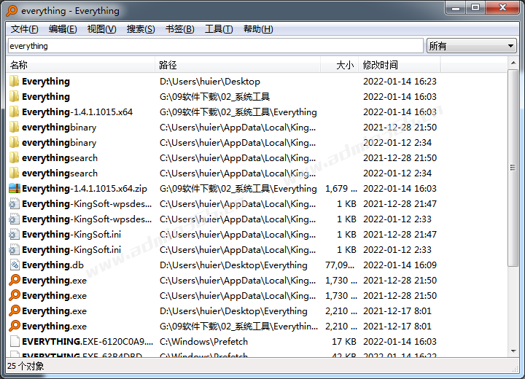Click Everything.exe icon in Desktop\Everything path
Viewport: 525px width, 379px height.
pos(15,310)
